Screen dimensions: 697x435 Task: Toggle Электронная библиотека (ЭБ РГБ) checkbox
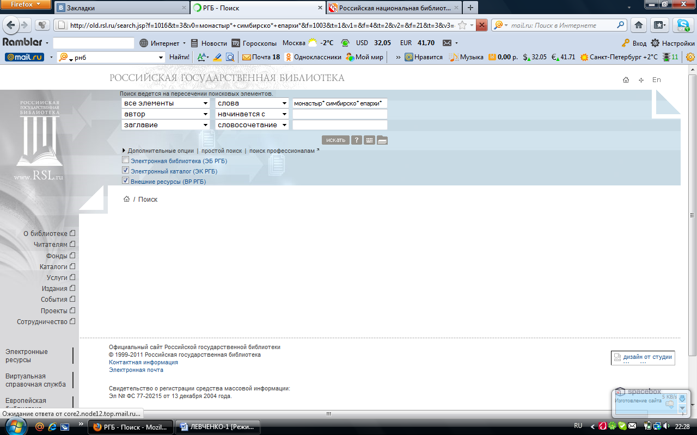click(126, 160)
